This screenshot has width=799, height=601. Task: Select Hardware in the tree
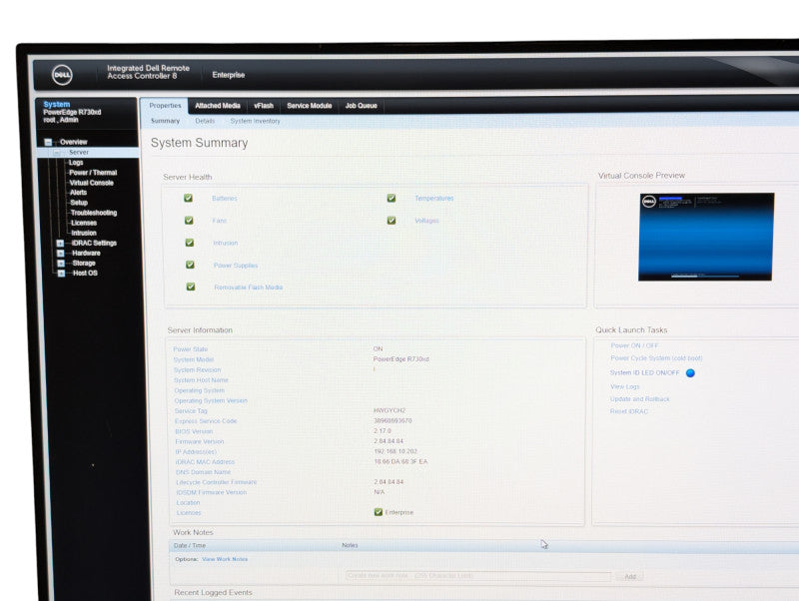(86, 254)
